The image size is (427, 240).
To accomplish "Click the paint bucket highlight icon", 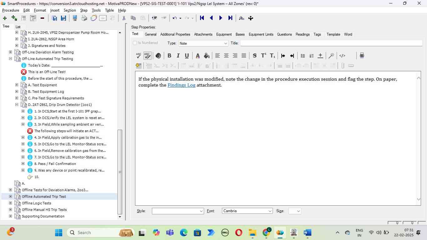I will coord(207,56).
